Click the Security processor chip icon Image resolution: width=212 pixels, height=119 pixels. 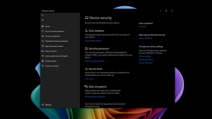(x=86, y=49)
